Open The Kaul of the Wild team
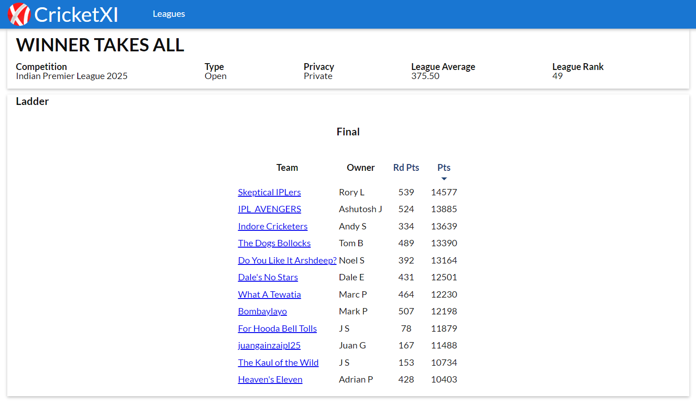This screenshot has width=696, height=403. point(278,363)
